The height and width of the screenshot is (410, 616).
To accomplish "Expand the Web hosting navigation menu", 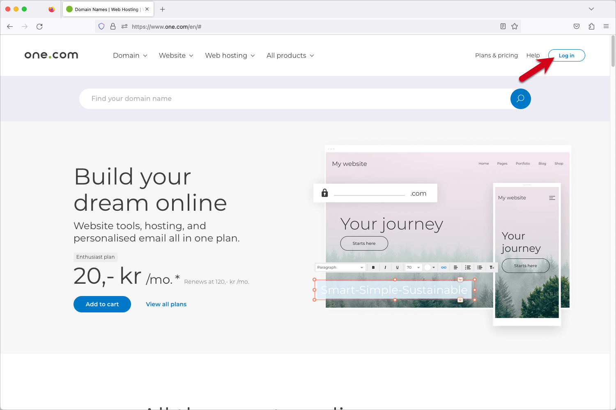I will click(229, 55).
